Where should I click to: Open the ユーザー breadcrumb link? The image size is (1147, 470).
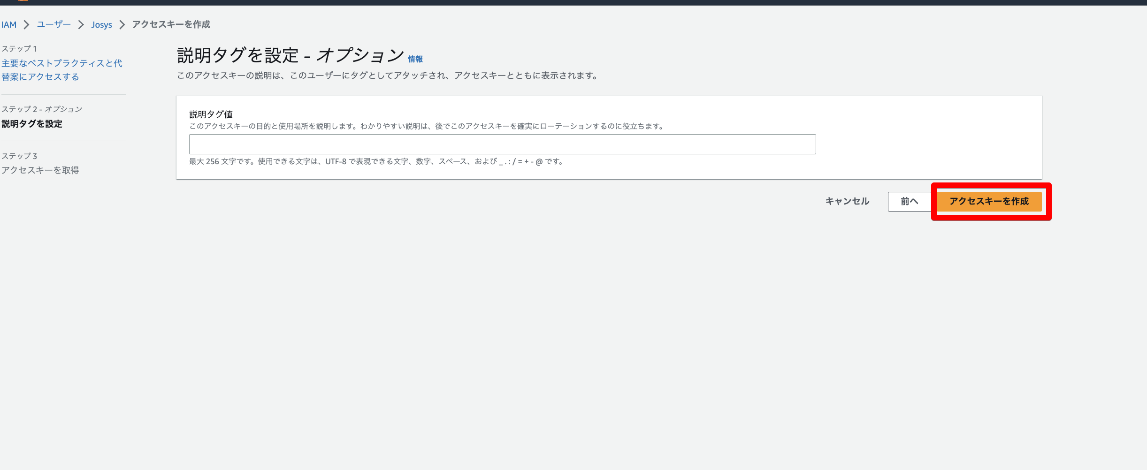point(54,24)
